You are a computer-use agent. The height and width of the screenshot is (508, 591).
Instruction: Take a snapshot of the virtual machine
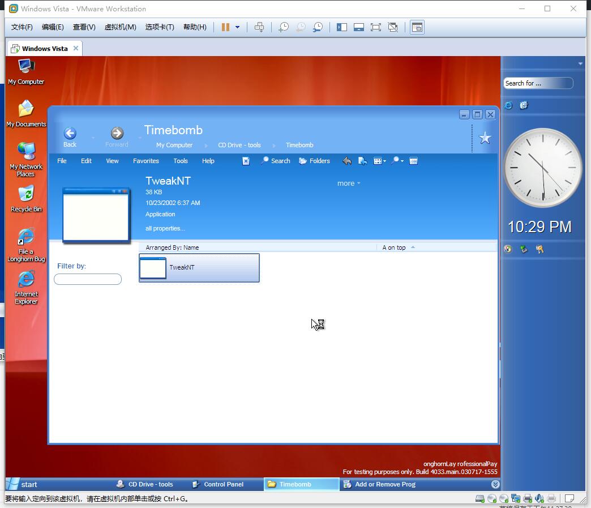click(284, 27)
